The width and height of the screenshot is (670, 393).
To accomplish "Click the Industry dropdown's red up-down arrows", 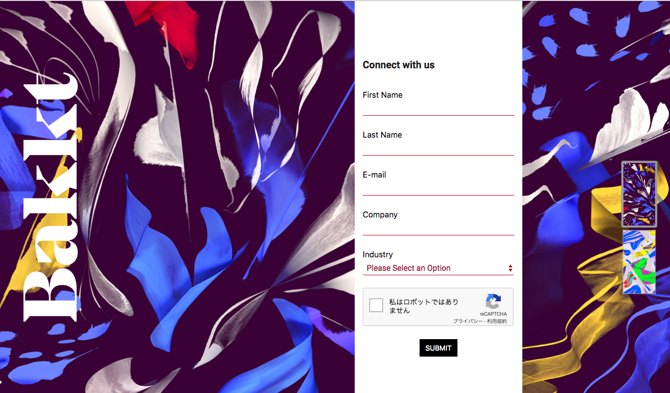I will pos(510,268).
